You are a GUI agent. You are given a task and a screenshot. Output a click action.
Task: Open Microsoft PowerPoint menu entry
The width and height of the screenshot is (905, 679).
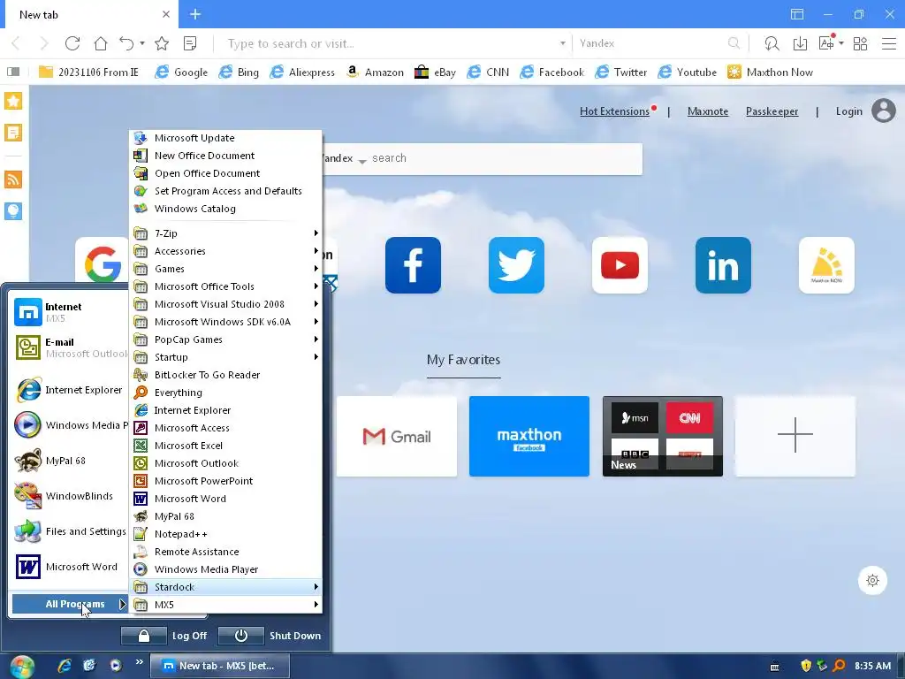click(x=225, y=481)
